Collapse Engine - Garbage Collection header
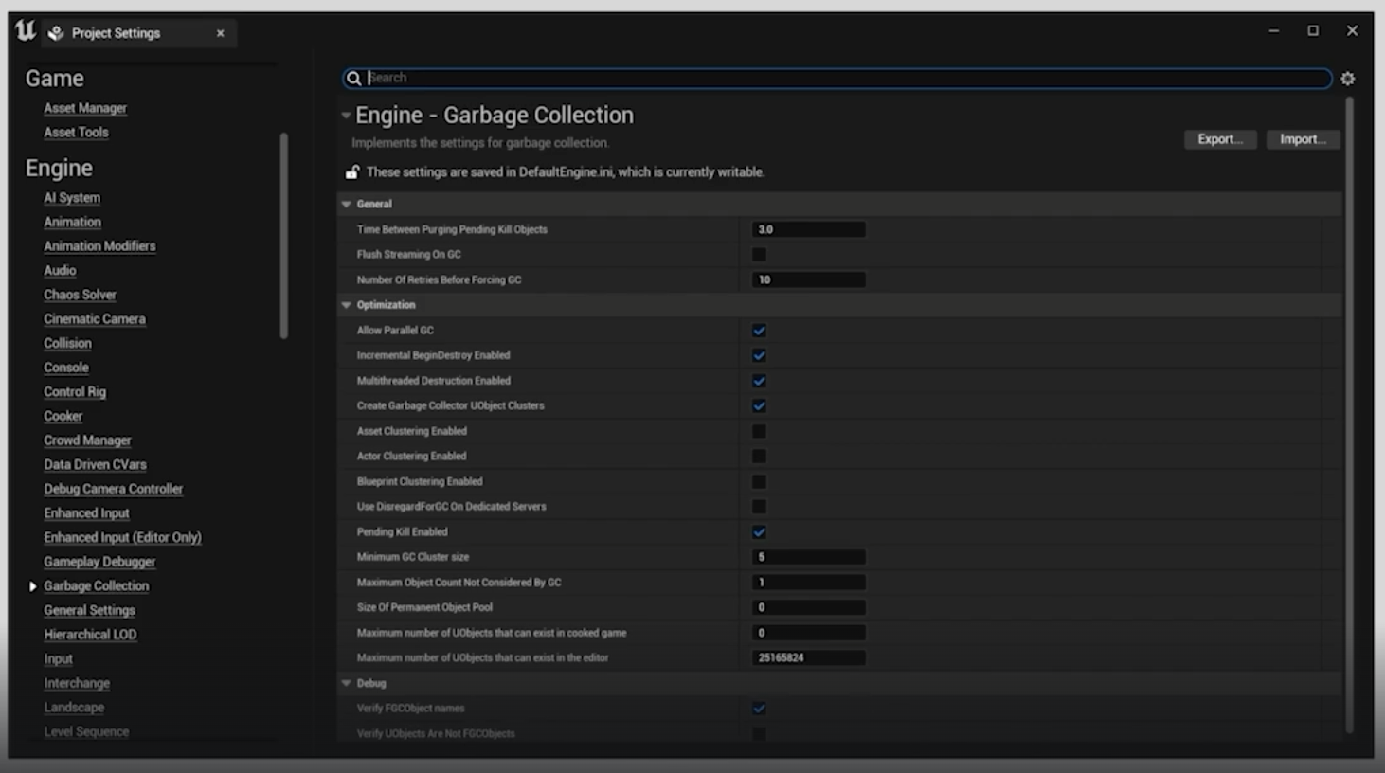This screenshot has width=1385, height=773. (x=346, y=116)
